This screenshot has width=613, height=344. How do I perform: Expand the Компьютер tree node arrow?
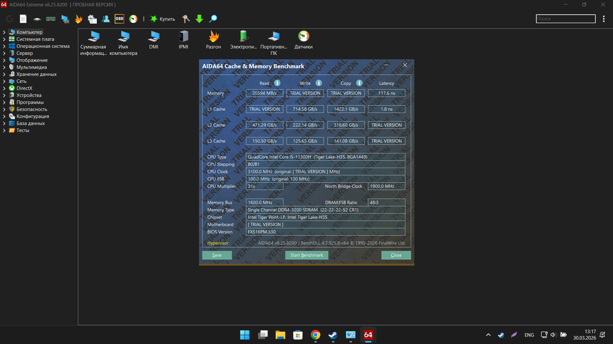pyautogui.click(x=4, y=32)
